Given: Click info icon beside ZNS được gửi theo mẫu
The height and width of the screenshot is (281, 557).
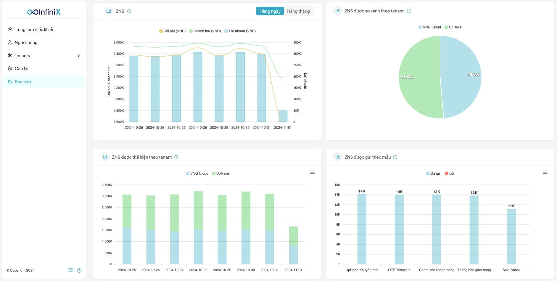Looking at the screenshot, I should coord(395,157).
